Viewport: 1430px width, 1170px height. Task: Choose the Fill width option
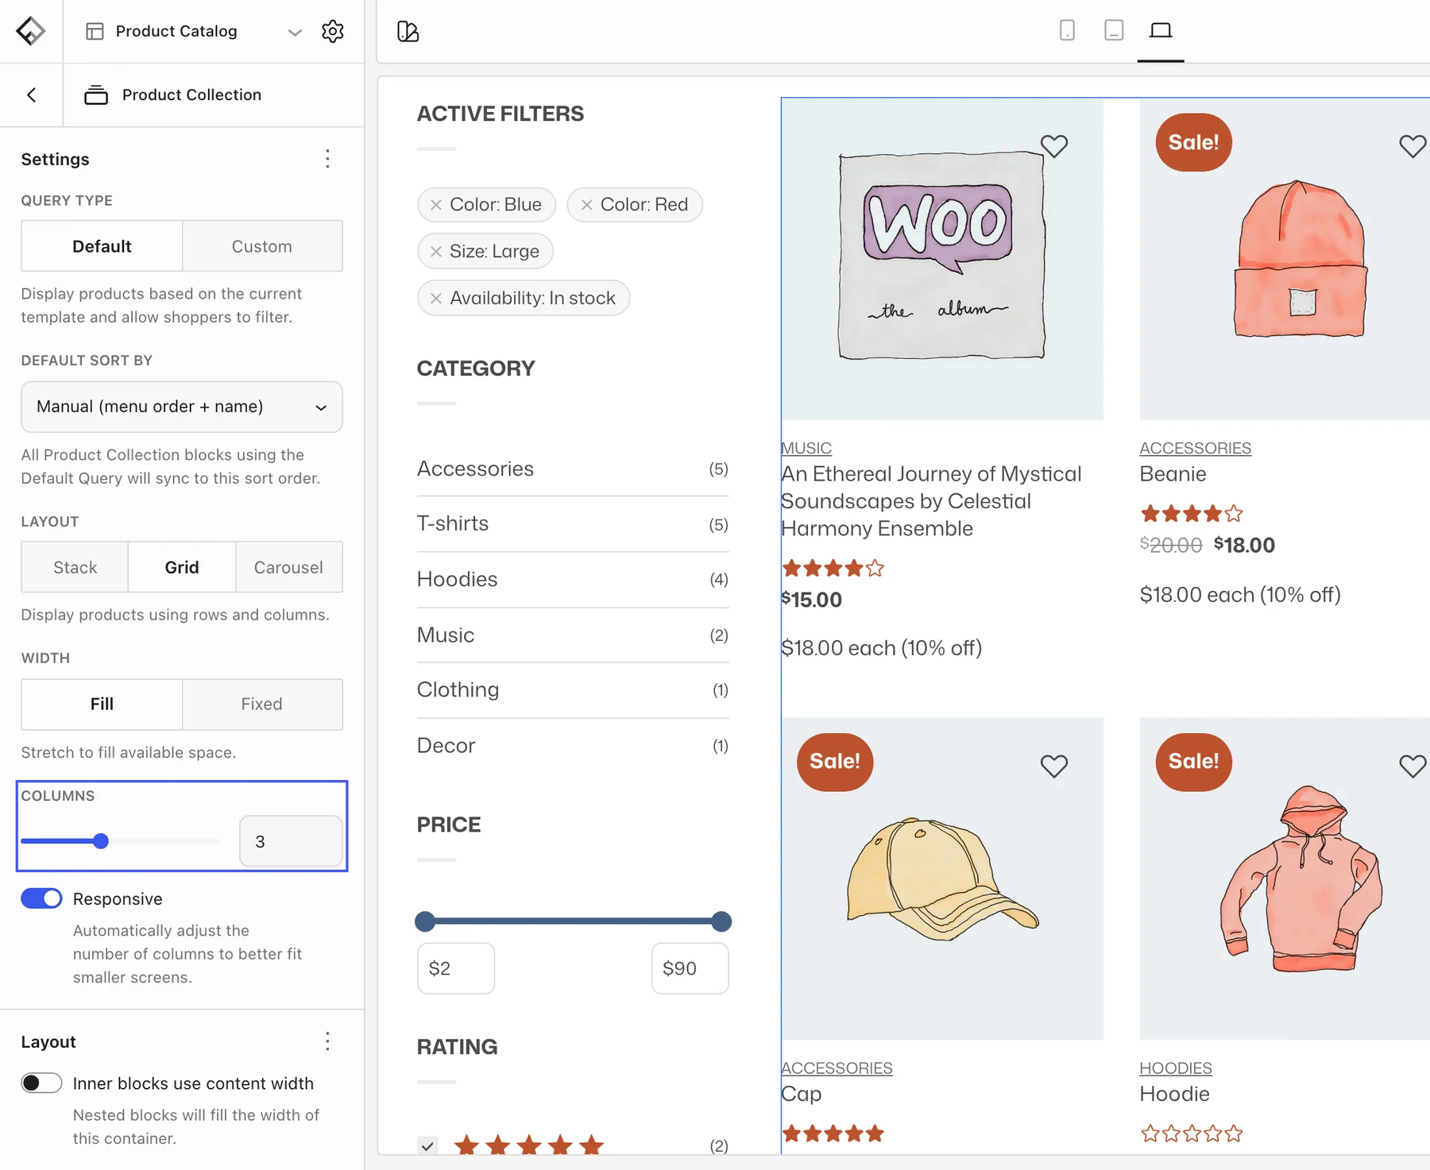102,704
